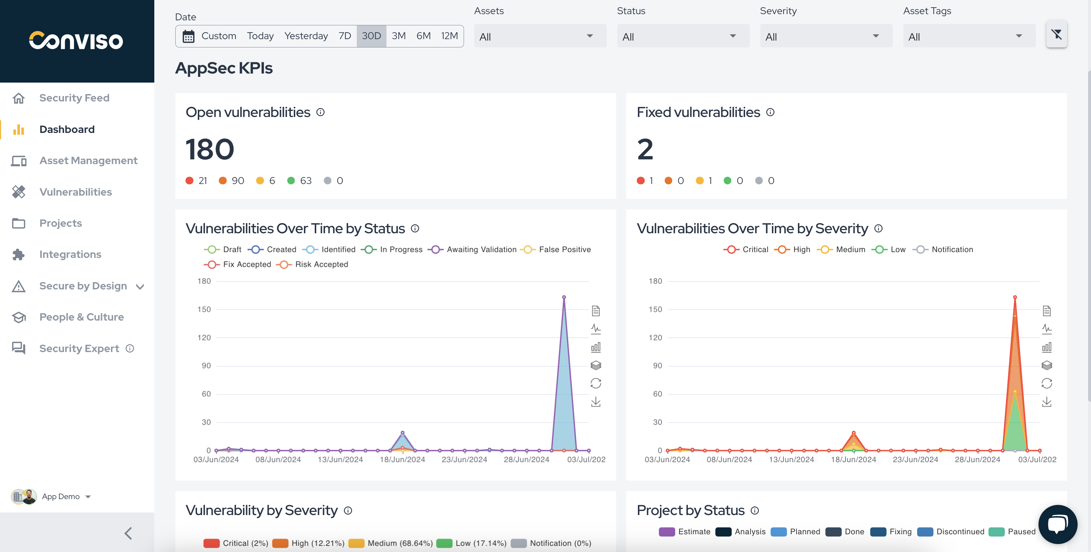1091x552 pixels.
Task: Show info for Fixed vulnerabilities
Action: (x=770, y=112)
